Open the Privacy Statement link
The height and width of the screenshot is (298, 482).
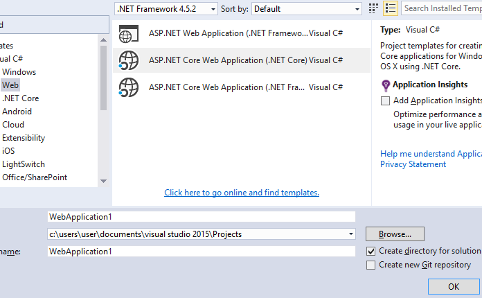413,164
